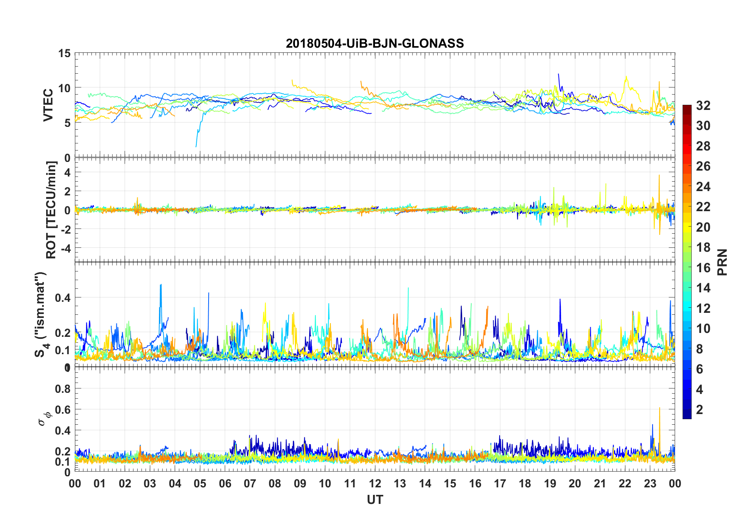Screen dimensions: 750x524
Task: Click sigma-phi axis tick label 0.1
Action: click(63, 462)
